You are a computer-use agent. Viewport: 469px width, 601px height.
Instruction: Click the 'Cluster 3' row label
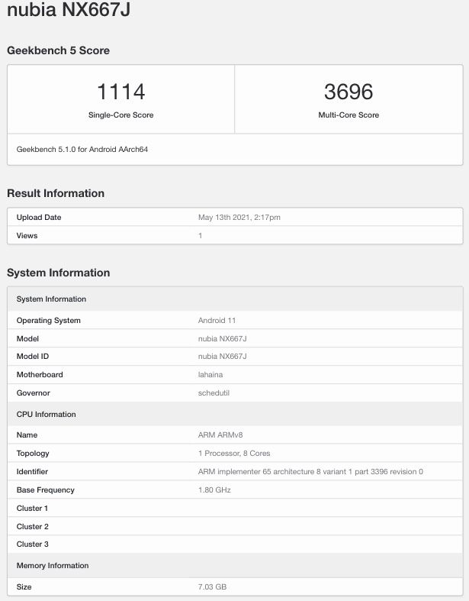click(33, 544)
